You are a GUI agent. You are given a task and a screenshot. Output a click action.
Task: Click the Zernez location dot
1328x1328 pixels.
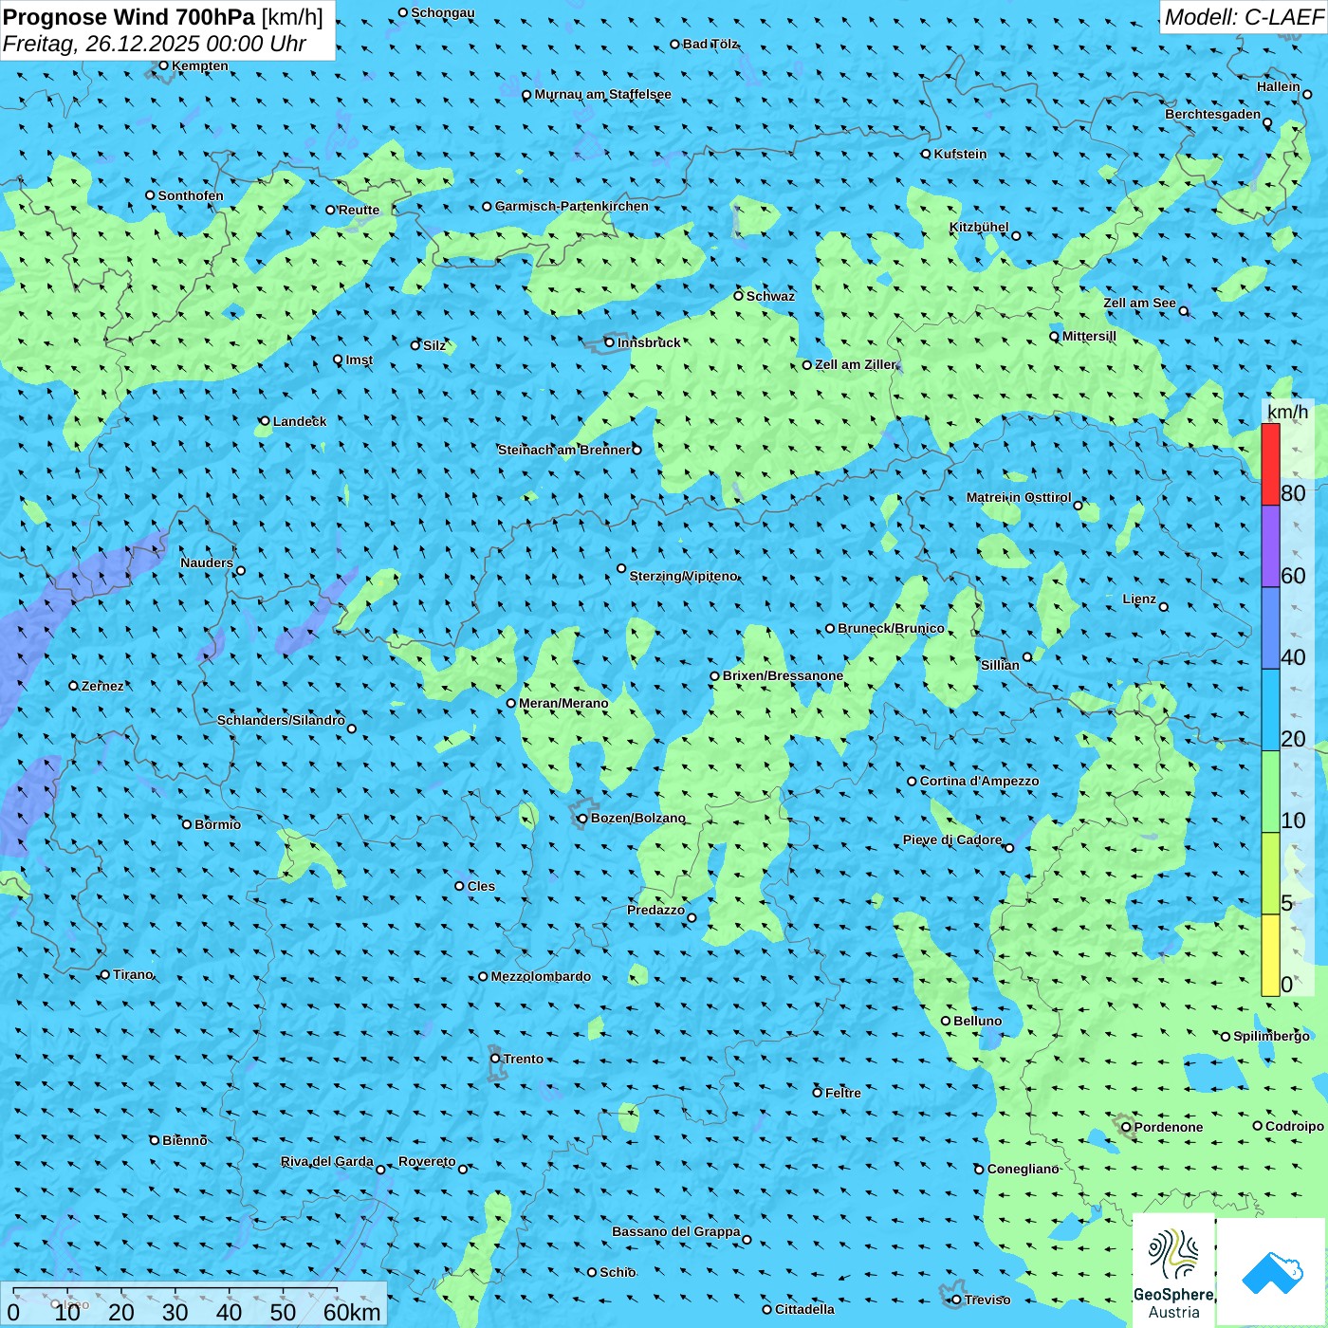click(73, 686)
